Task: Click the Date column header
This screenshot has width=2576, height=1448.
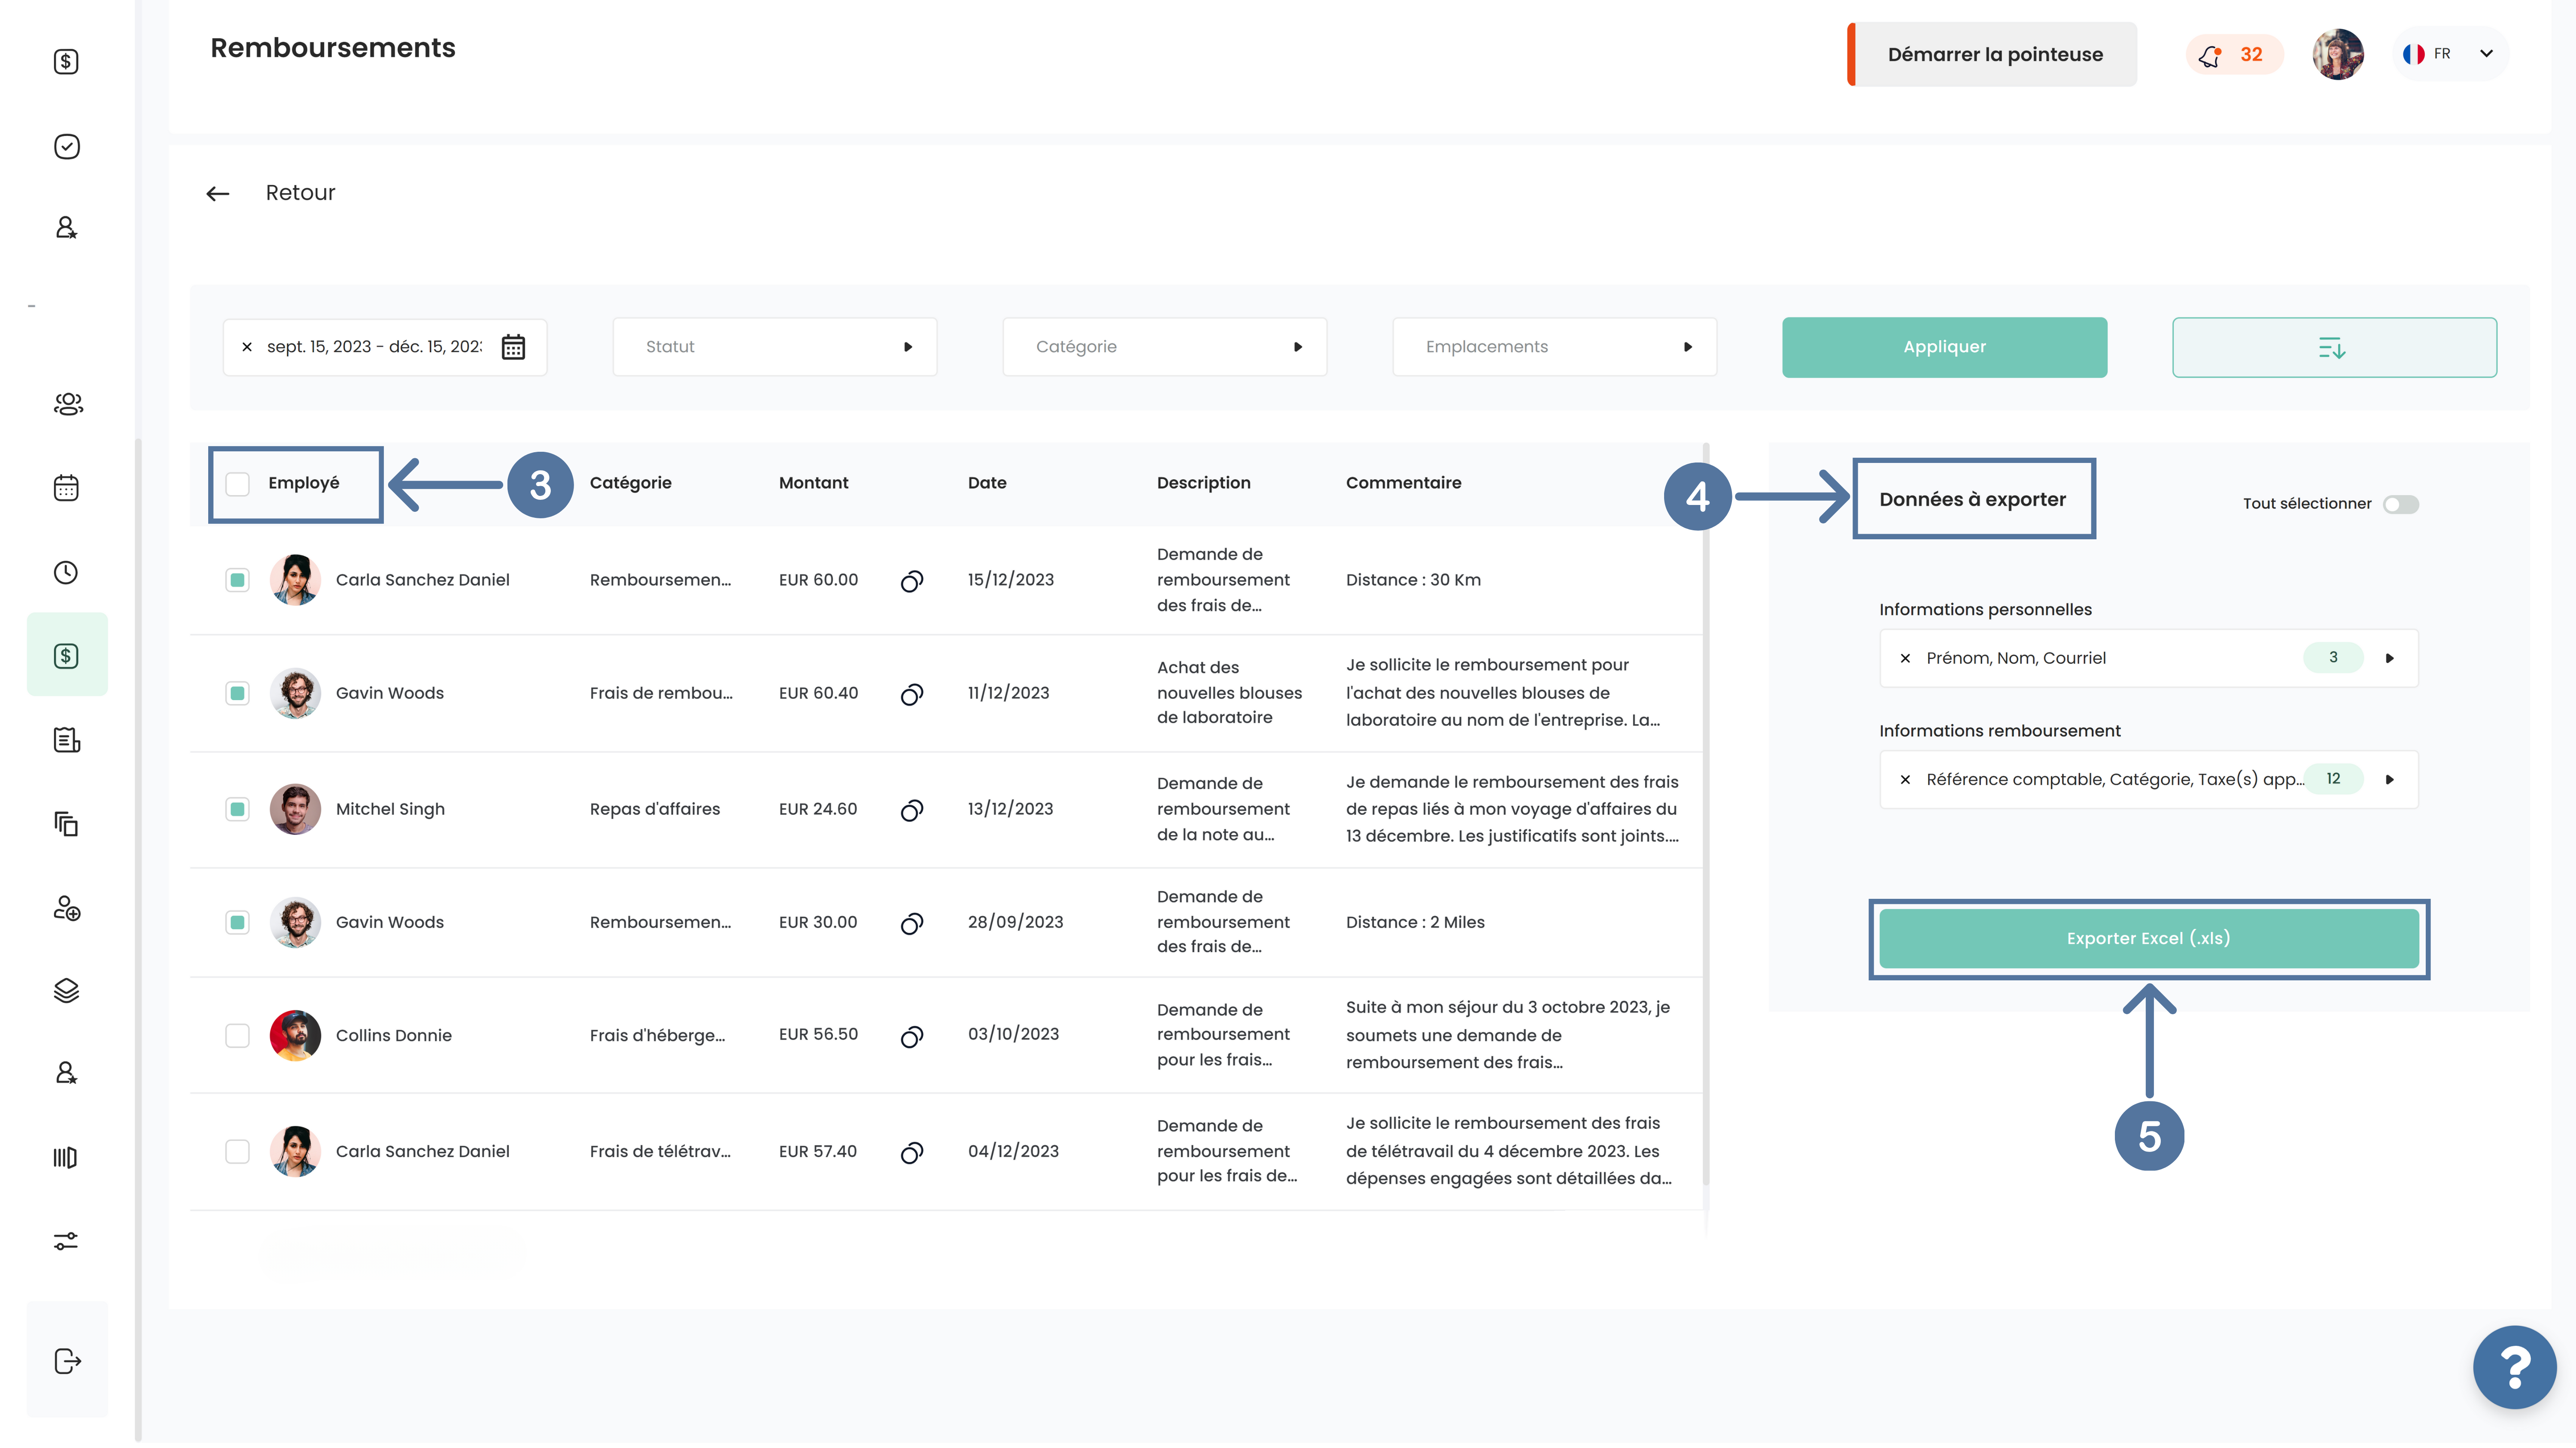Action: pyautogui.click(x=987, y=483)
